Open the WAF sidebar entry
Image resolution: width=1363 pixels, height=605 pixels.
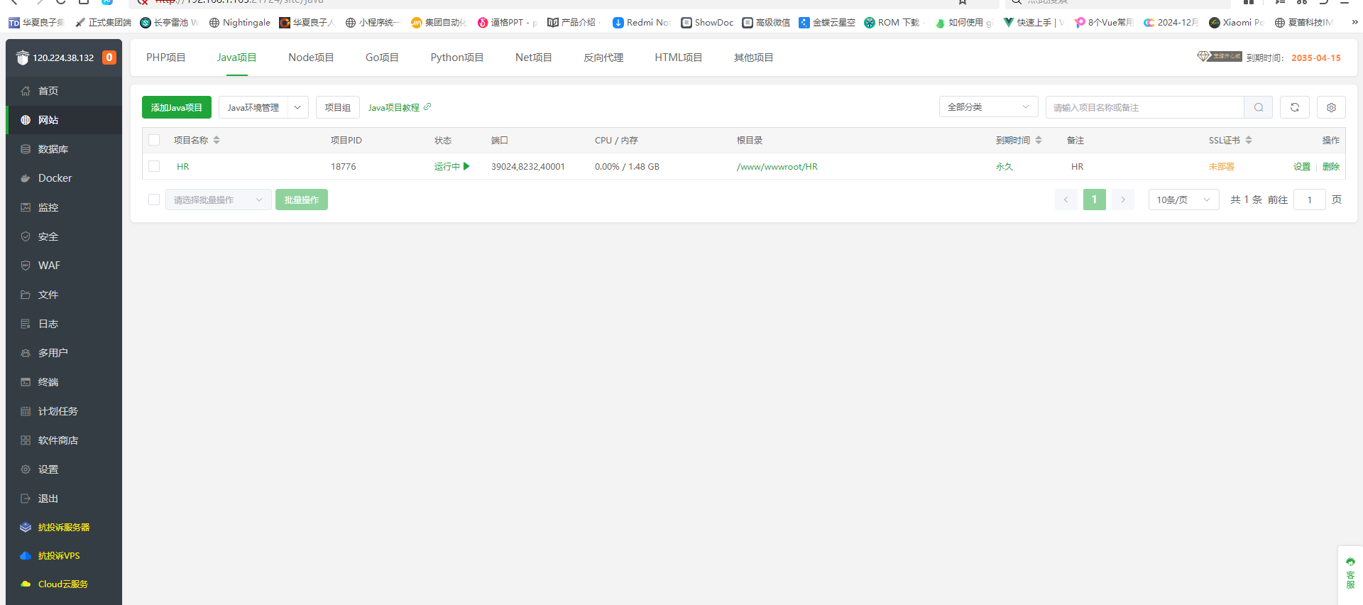pos(49,266)
